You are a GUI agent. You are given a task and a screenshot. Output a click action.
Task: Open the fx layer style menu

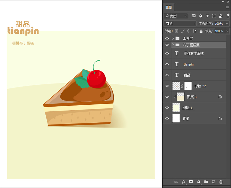pos(184,182)
